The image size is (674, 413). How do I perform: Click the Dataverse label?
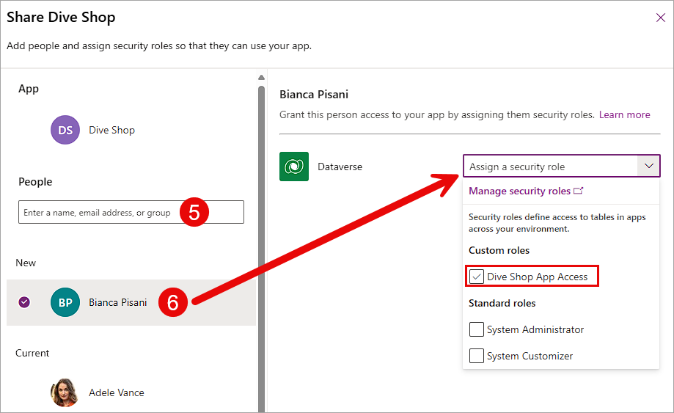pyautogui.click(x=340, y=167)
